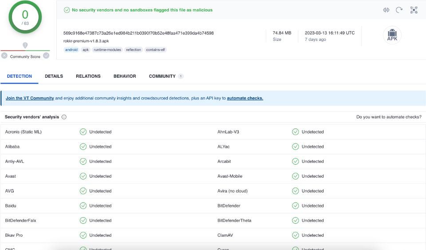
Task: Click the runtime-modules tag
Action: (107, 50)
